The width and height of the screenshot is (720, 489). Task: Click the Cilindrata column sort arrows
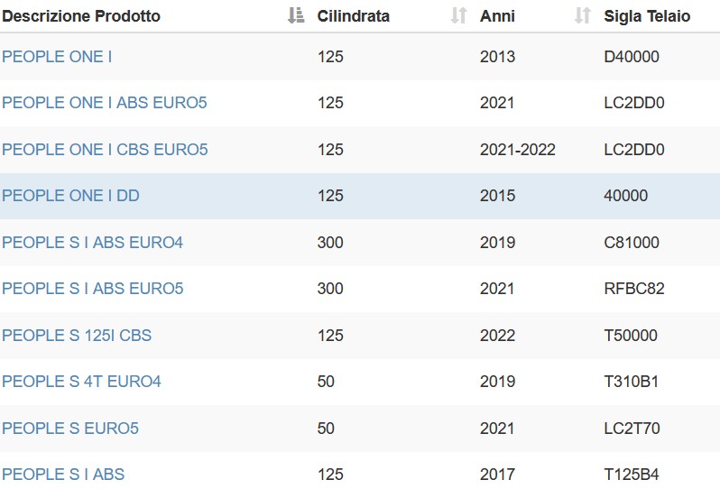[x=458, y=15]
